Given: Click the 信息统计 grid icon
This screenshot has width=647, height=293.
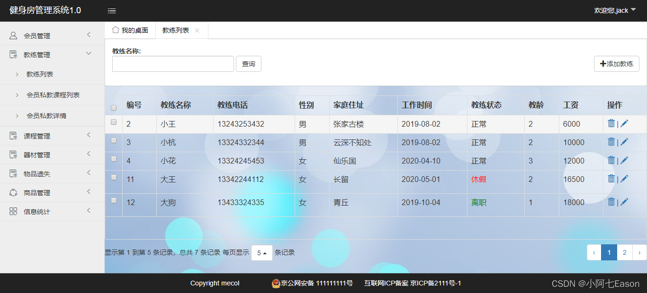Looking at the screenshot, I should tap(13, 211).
